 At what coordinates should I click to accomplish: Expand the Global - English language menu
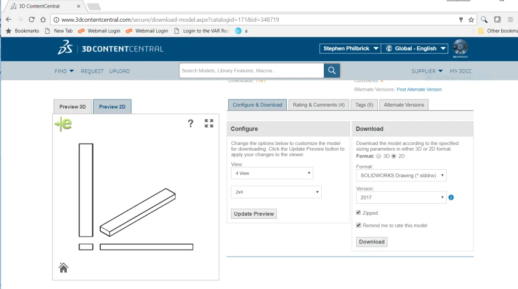click(415, 49)
